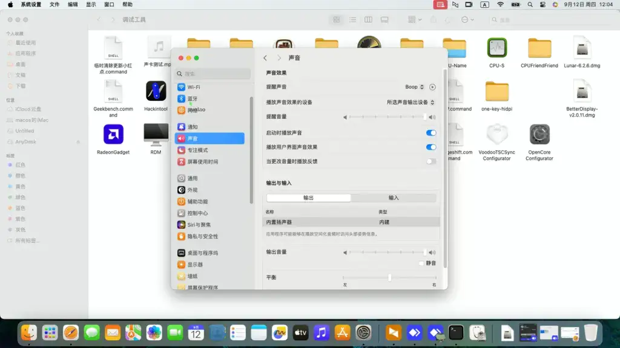Screen dimensions: 620x348
Task: Open Siri与聚焦 settings in sidebar
Action: click(209, 225)
